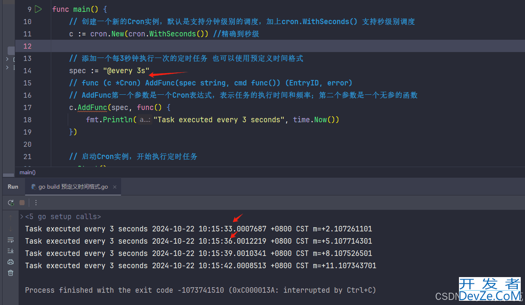The height and width of the screenshot is (305, 525).
Task: Select the go build 预定义时间格式.go run tab
Action: tap(73, 187)
